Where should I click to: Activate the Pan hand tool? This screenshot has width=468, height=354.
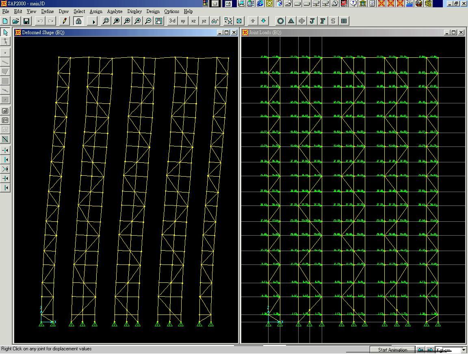click(159, 21)
